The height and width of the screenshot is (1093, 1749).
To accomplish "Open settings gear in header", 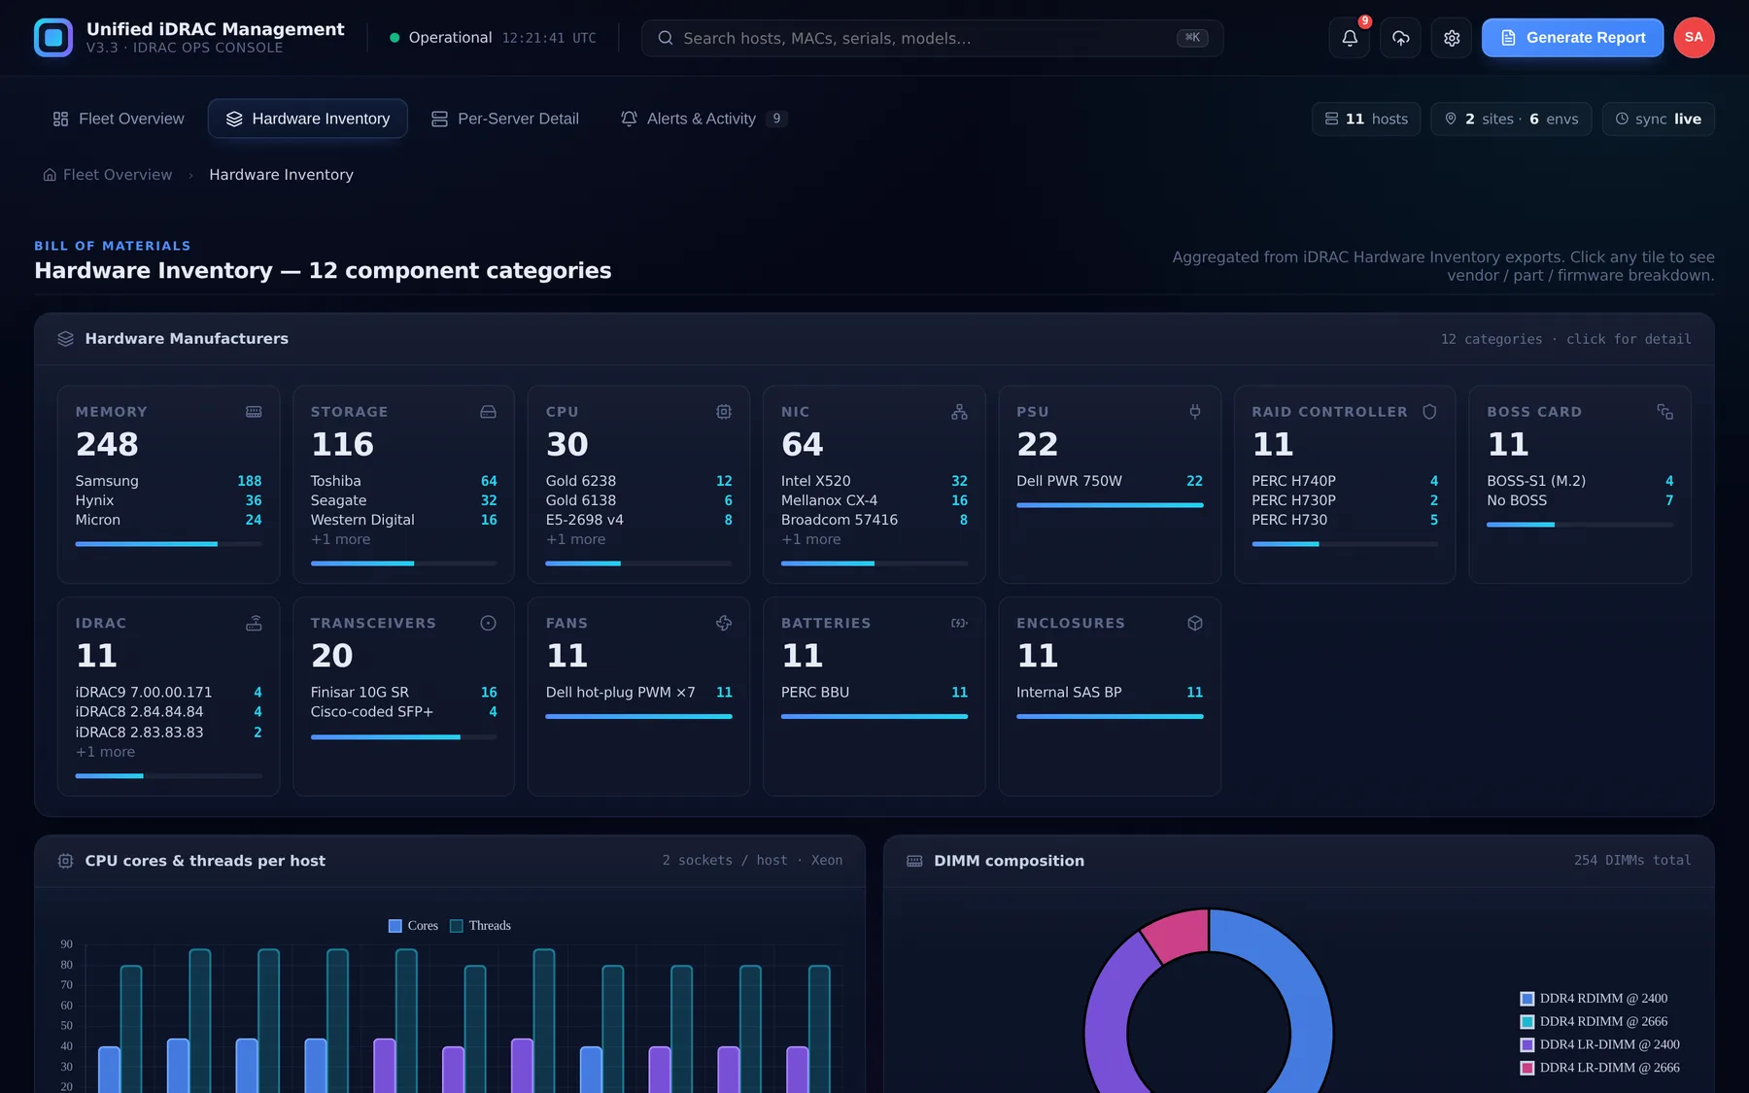I will point(1452,38).
